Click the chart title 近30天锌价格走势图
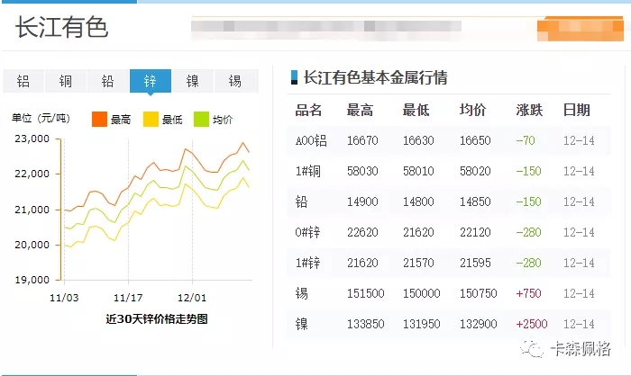 (157, 319)
